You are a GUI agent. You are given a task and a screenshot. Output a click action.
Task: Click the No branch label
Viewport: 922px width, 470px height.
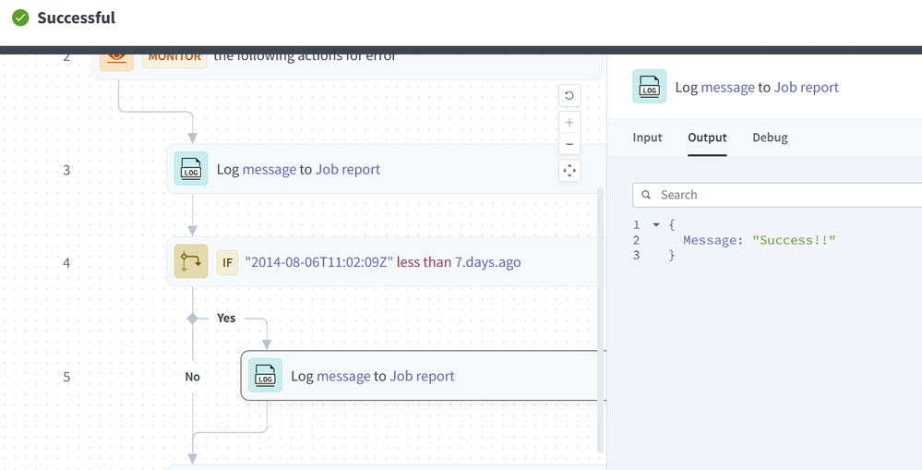[193, 377]
